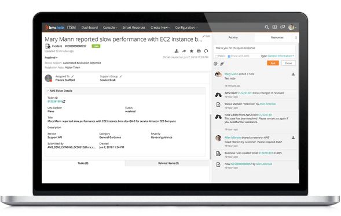Image resolution: width=341 pixels, height=216 pixels.
Task: Check the Public checkbox
Action: click(217, 56)
